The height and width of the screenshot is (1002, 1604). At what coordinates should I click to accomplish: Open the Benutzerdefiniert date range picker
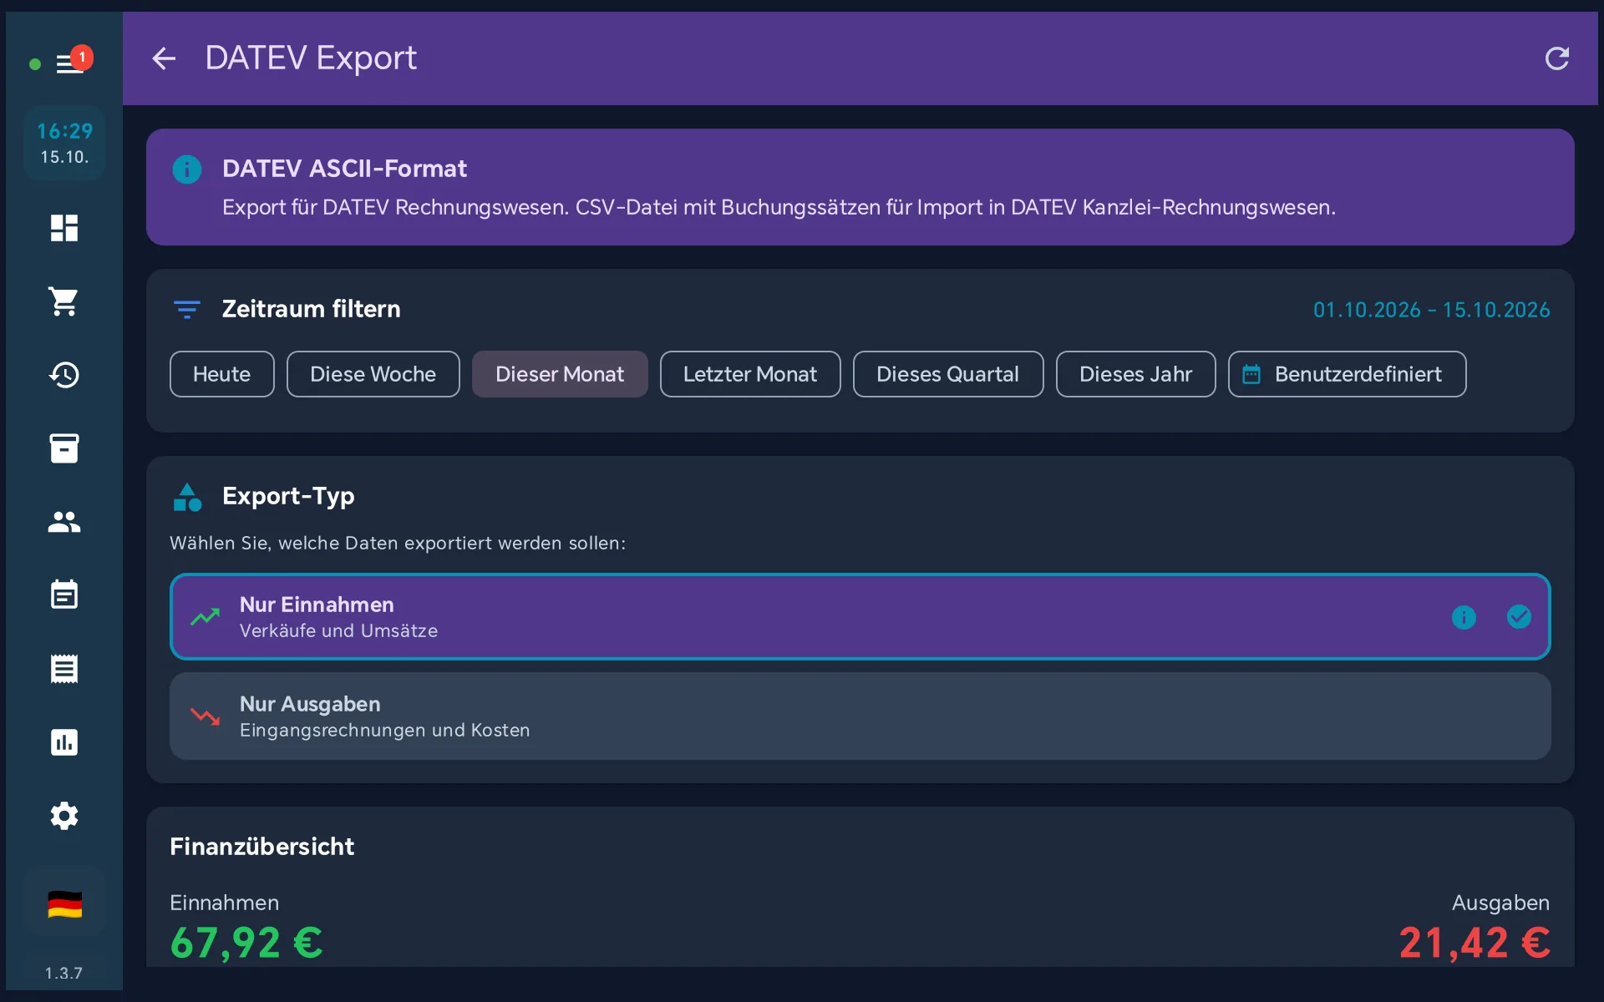[x=1347, y=374]
